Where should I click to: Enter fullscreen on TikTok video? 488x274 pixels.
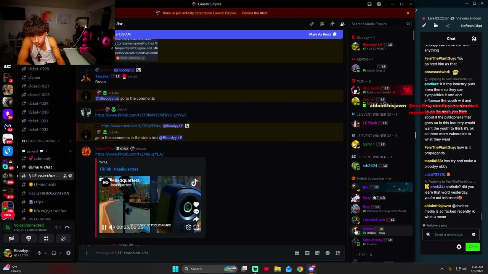(196, 228)
